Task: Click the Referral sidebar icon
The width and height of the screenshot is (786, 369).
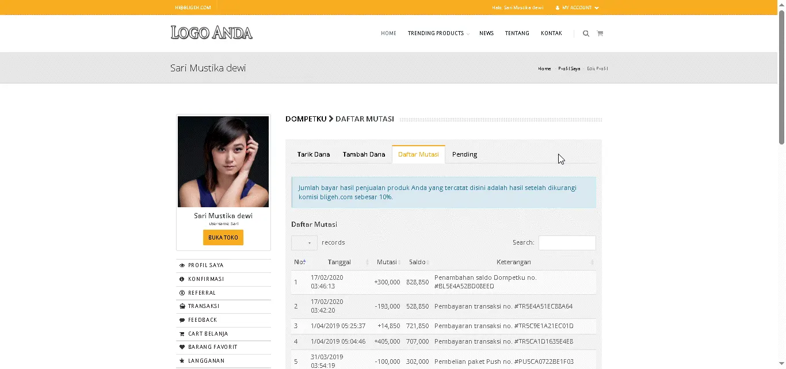Action: point(182,293)
